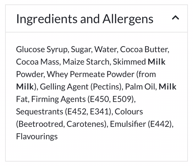
Task: Click the bold "Milk" after "Skimmed"
Action: click(x=157, y=62)
